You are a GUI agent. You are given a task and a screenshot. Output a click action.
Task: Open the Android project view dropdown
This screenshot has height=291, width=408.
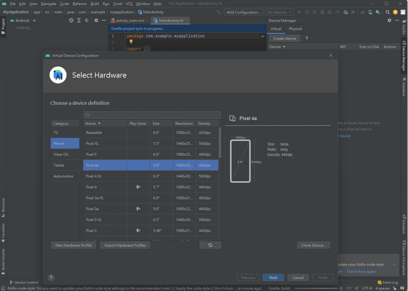(23, 20)
